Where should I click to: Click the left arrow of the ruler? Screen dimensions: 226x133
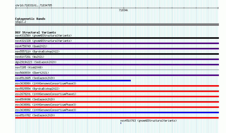pyautogui.click(x=16, y=8)
